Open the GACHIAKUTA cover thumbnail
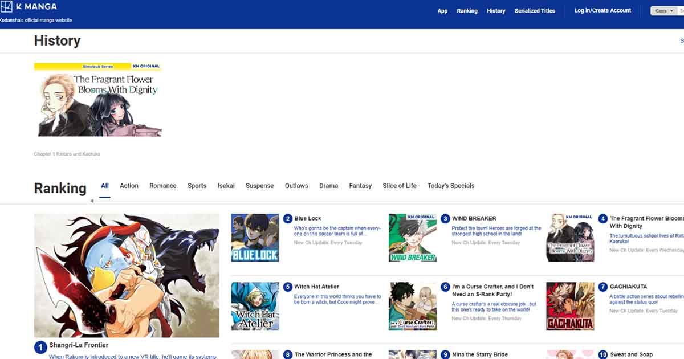The image size is (684, 359). (x=571, y=306)
